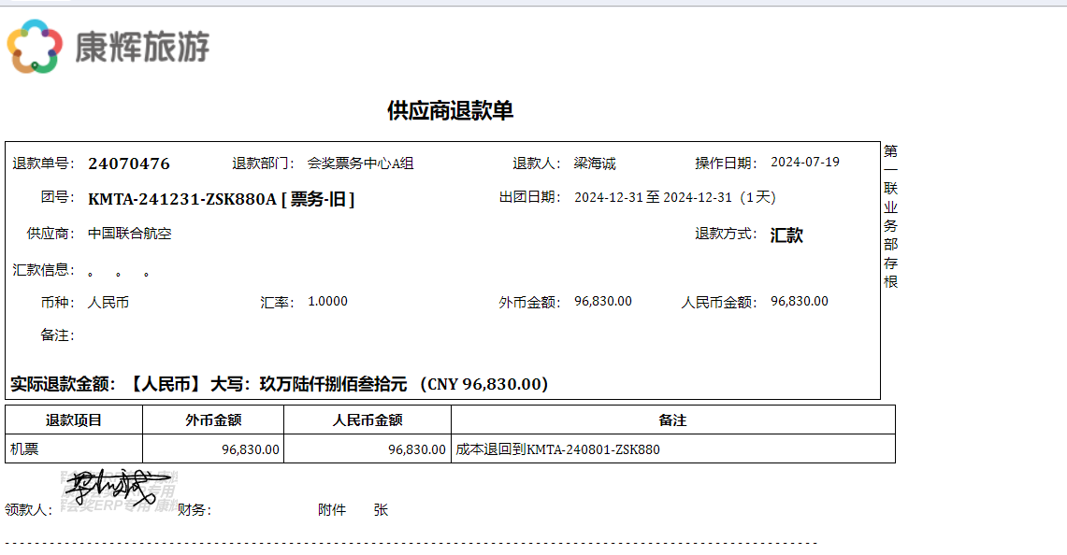Screen dimensions: 1067x555
Task: Select refund number 24070476
Action: point(129,164)
